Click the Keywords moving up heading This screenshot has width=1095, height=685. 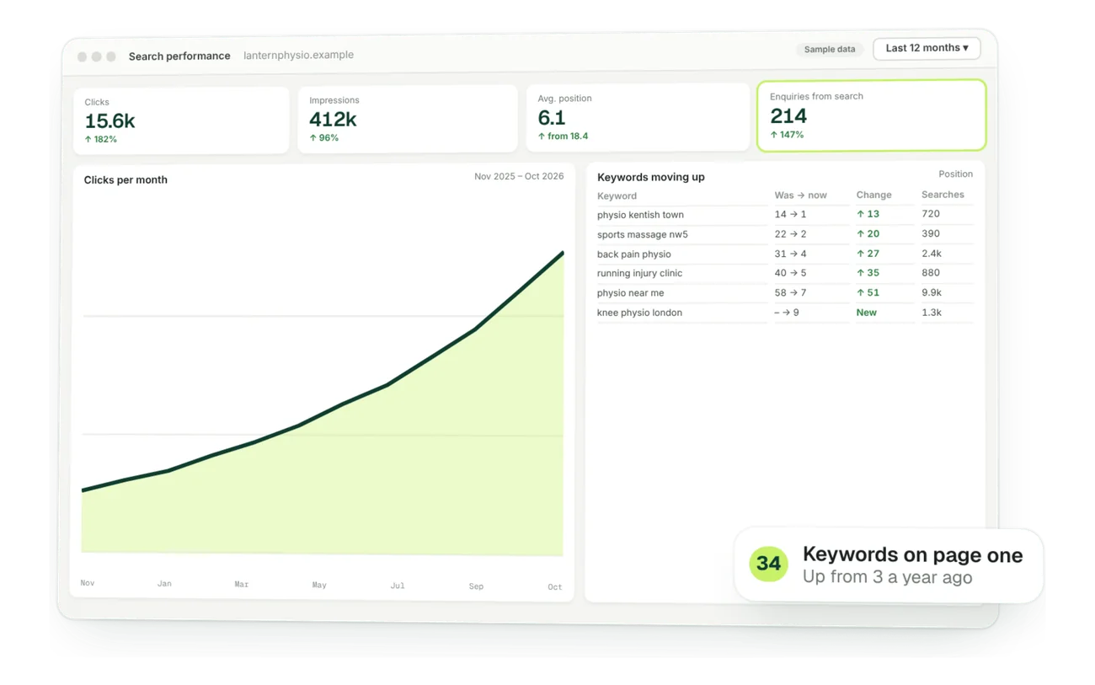tap(651, 177)
